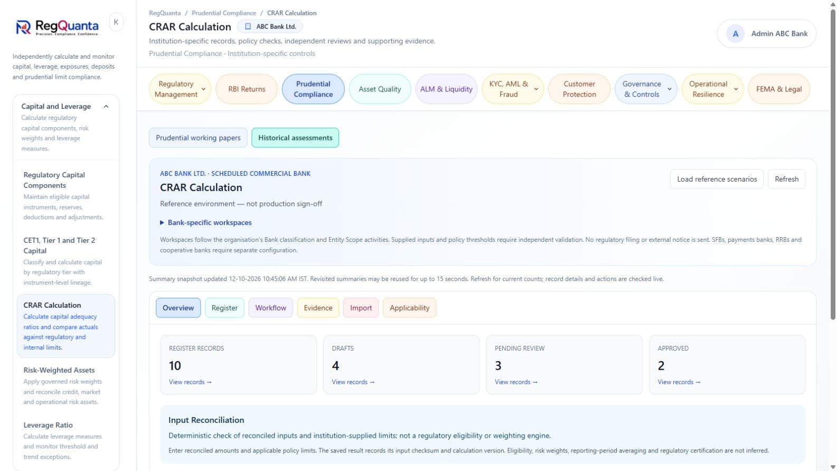Open the Asset Quality module
This screenshot has height=471, width=837.
[x=380, y=89]
